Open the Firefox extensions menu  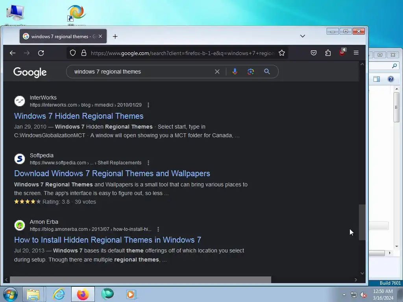328,53
